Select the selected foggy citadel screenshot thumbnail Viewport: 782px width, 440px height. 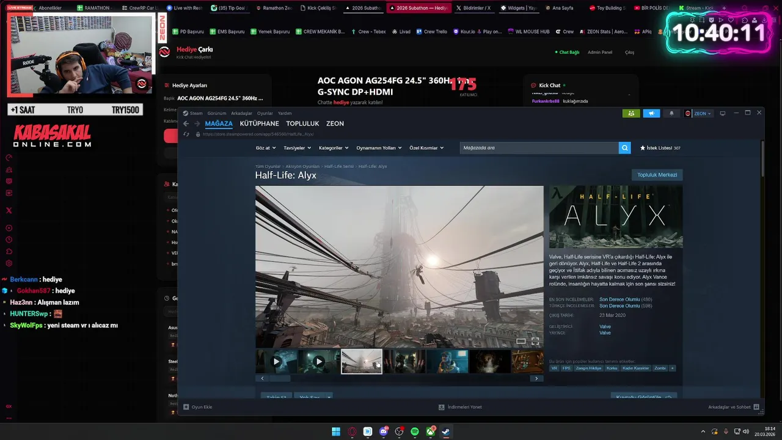click(x=362, y=361)
